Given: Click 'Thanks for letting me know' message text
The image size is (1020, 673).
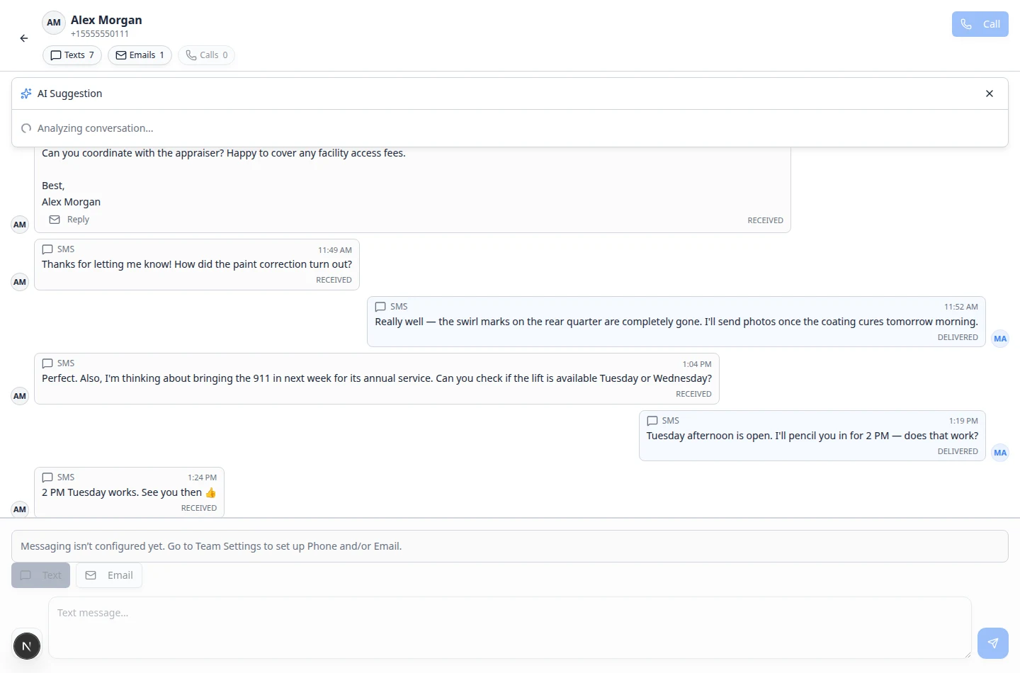Looking at the screenshot, I should [197, 264].
